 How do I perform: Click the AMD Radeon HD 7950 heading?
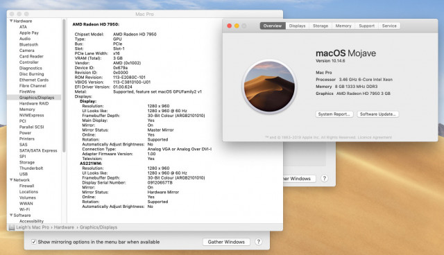point(96,24)
